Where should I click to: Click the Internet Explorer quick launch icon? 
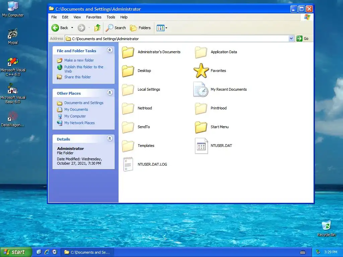[47, 252]
